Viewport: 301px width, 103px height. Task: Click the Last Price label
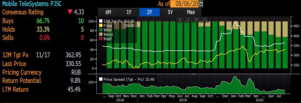14,64
